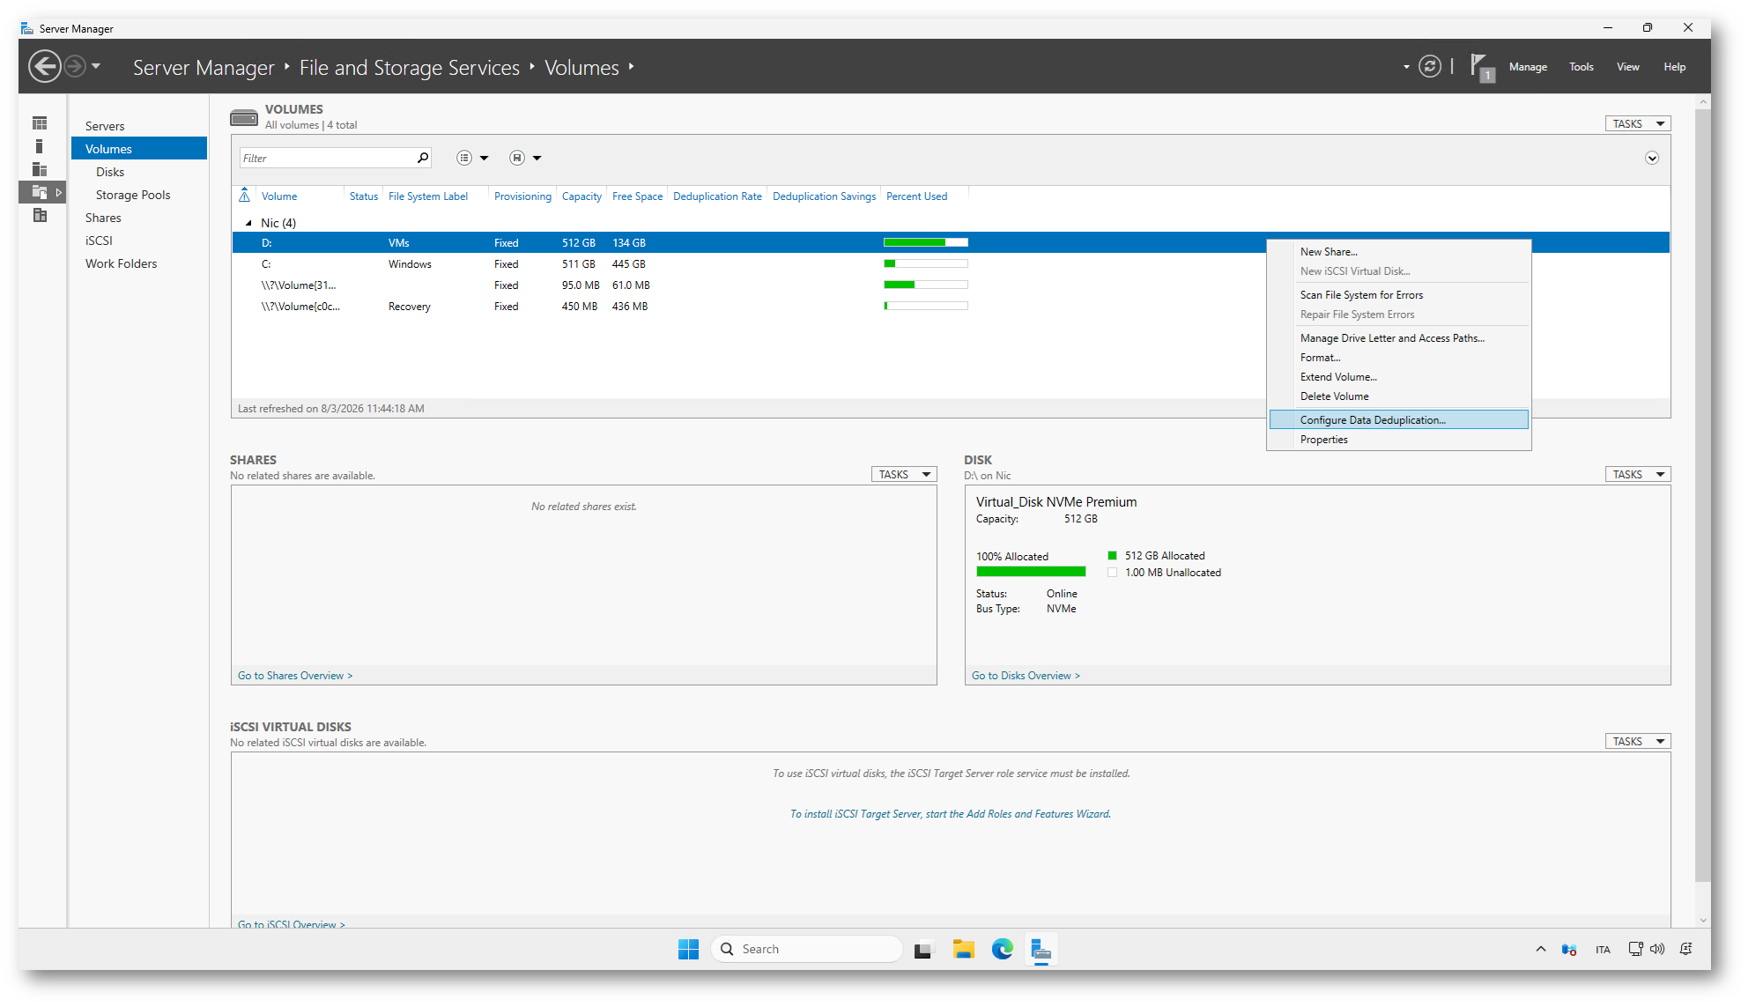Click the volume speaker tray icon

(x=1657, y=949)
